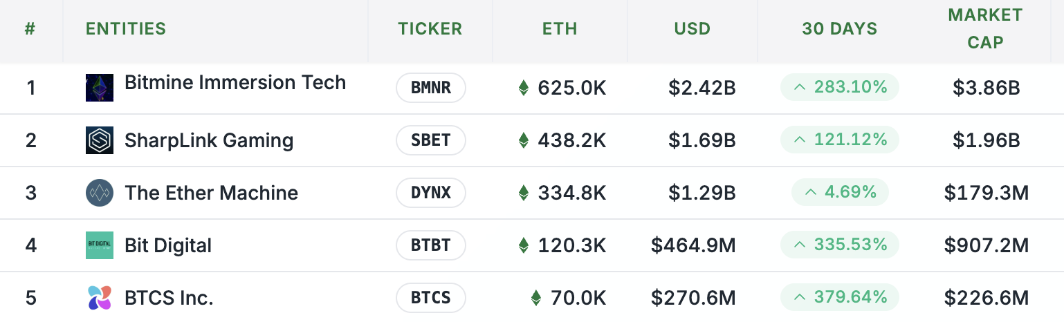Sort by the ETH column header
1064x322 pixels.
tap(560, 29)
